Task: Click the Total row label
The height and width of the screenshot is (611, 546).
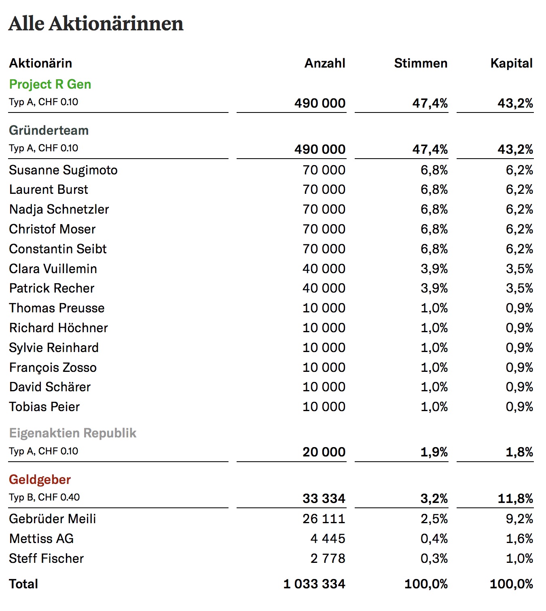Action: coord(23,584)
